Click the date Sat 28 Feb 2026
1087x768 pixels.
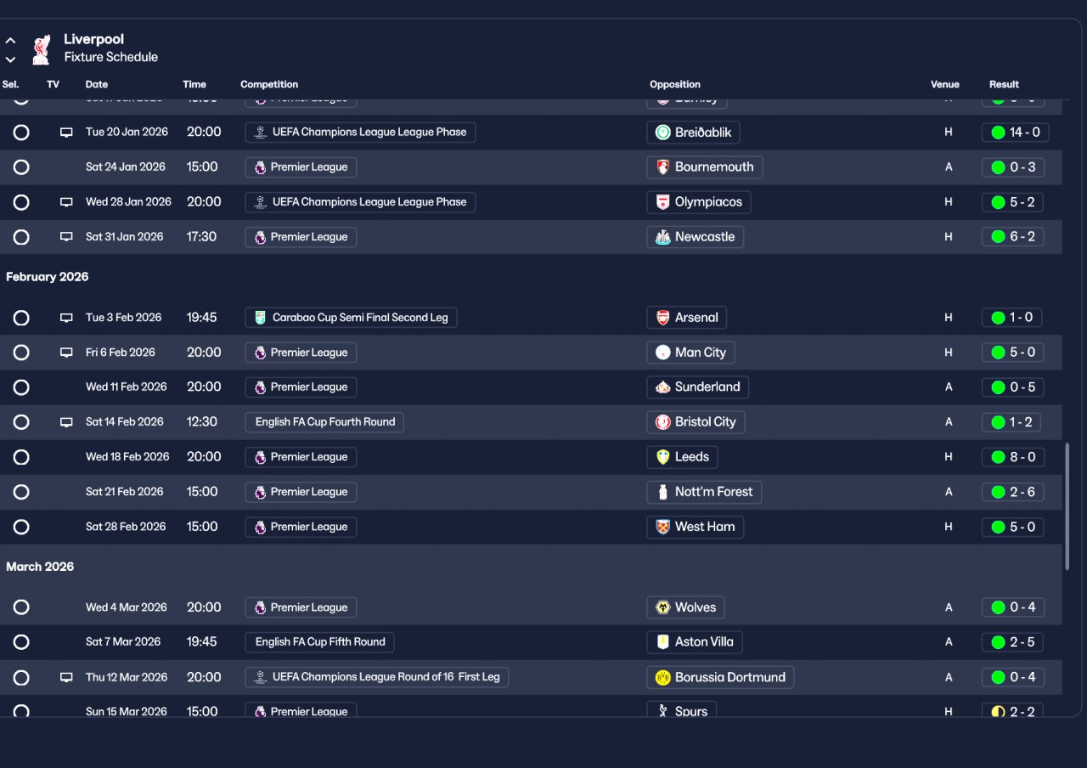pyautogui.click(x=124, y=527)
